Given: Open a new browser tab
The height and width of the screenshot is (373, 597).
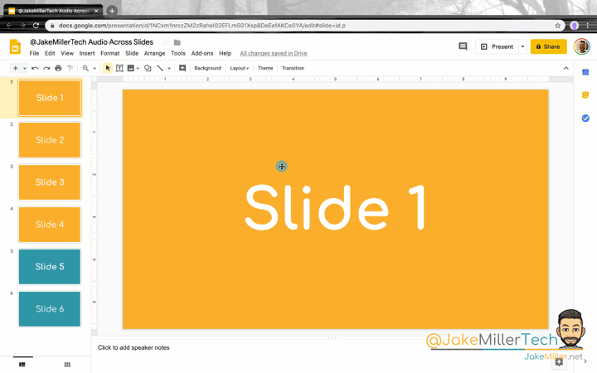Looking at the screenshot, I should tap(112, 11).
